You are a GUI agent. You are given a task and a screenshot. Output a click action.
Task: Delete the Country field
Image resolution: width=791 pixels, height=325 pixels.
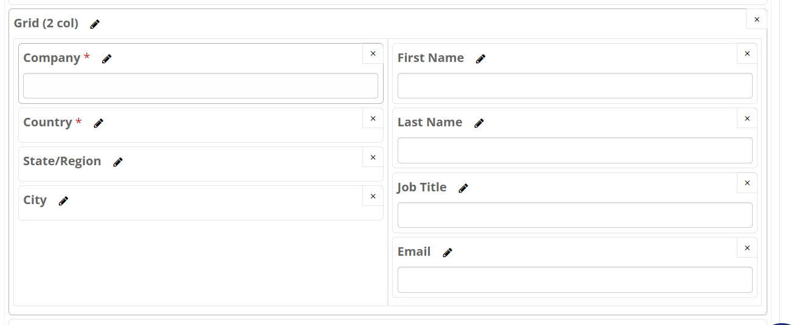373,118
